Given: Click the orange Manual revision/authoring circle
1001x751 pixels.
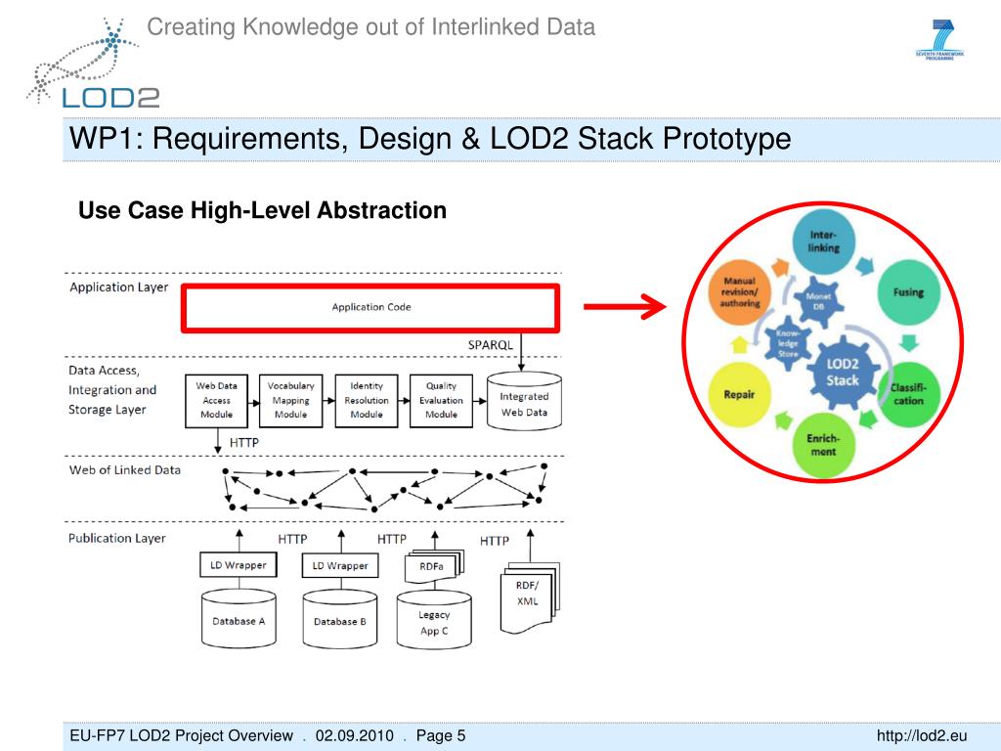Looking at the screenshot, I should coord(740,291).
